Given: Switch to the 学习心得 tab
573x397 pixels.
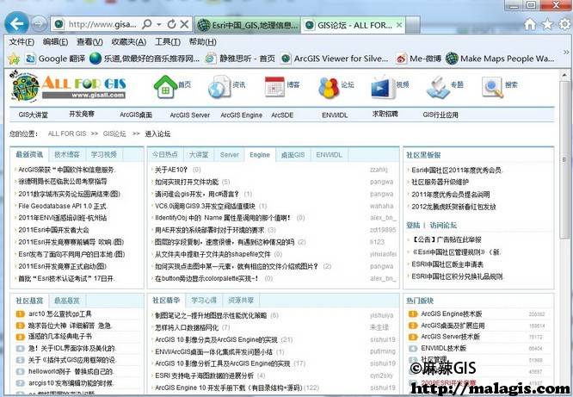Looking at the screenshot, I should [x=204, y=301].
